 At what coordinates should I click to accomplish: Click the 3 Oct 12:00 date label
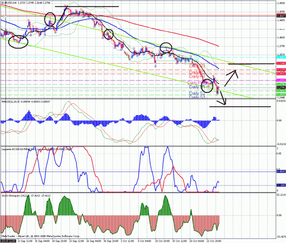pyautogui.click(x=128, y=241)
